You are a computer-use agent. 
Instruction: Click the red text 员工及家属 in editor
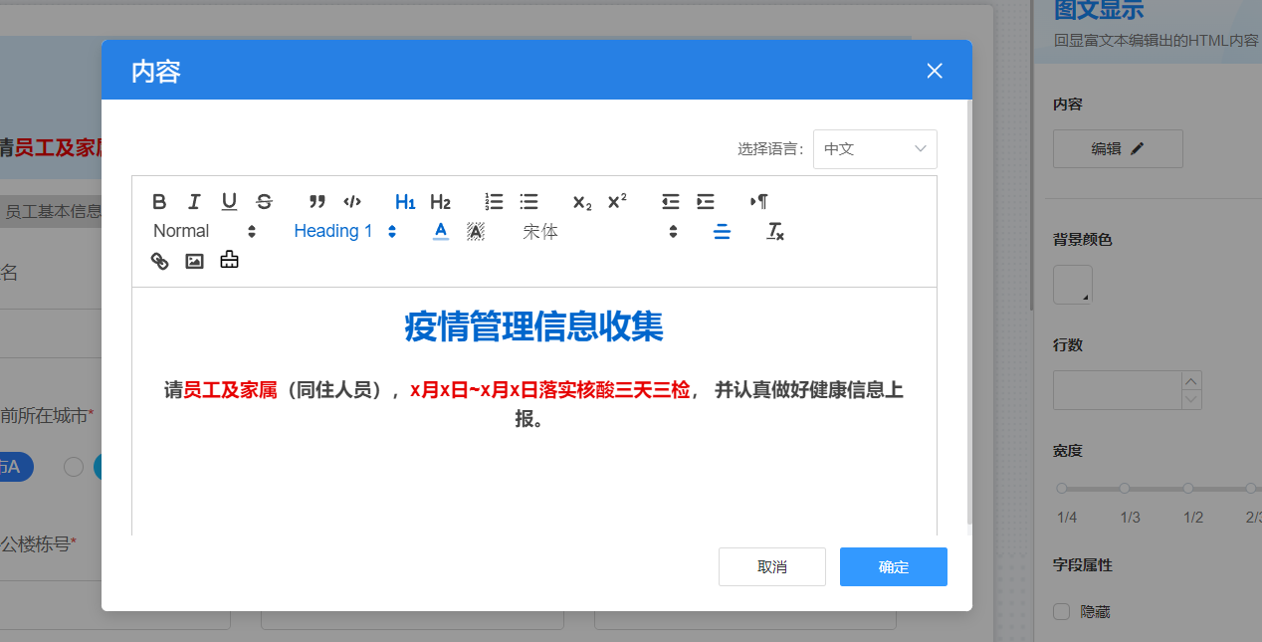click(x=230, y=390)
